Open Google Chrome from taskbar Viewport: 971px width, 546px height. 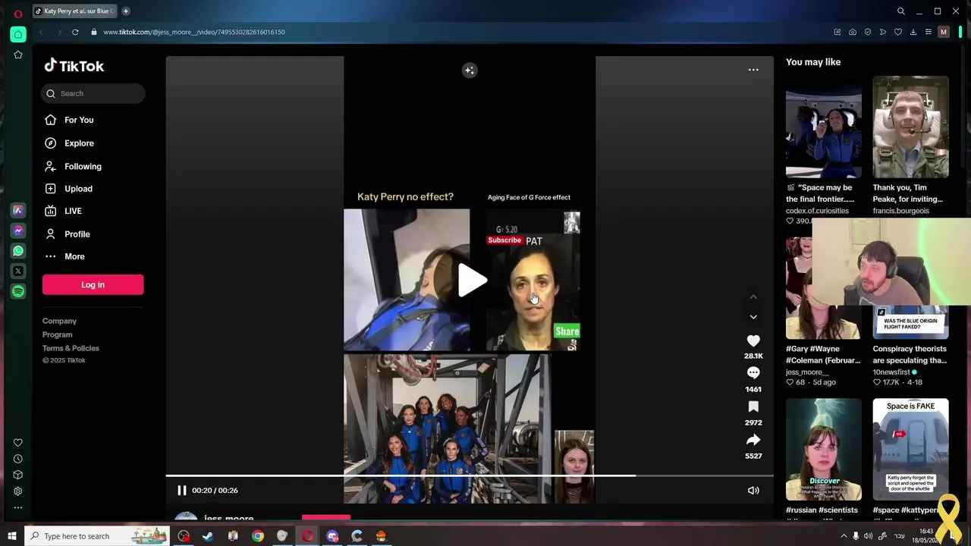pos(258,536)
